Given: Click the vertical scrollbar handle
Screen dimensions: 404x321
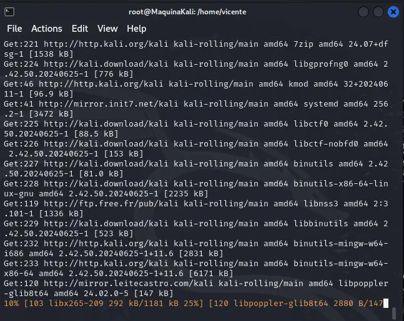Looking at the screenshot, I should pos(394,313).
